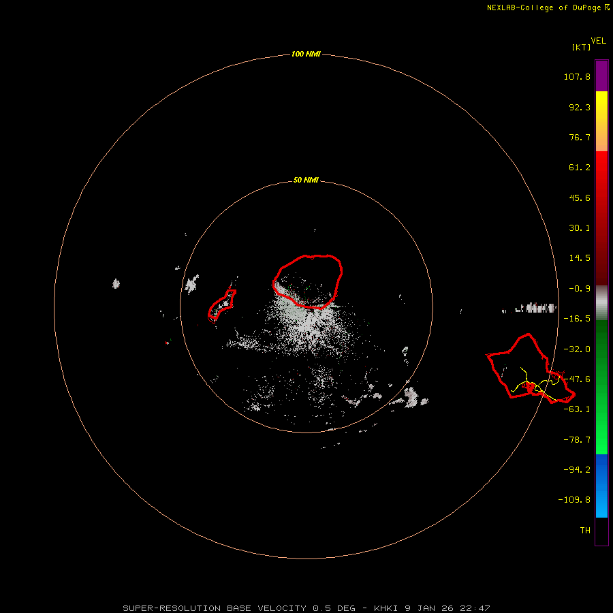Click the small elongated red island outline to the west
The height and width of the screenshot is (613, 613).
(222, 306)
